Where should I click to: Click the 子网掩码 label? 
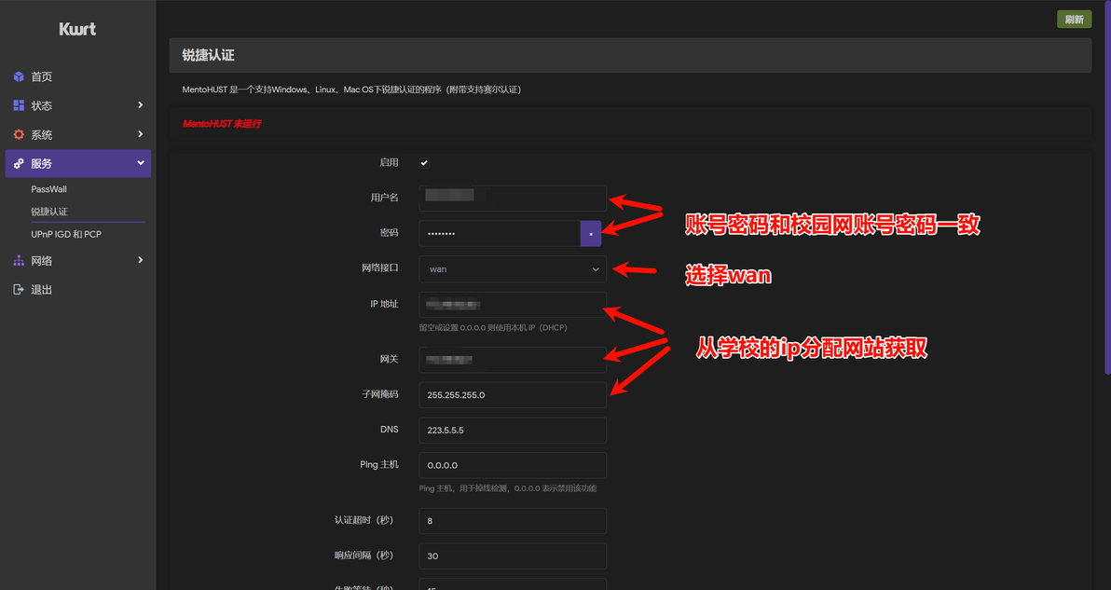pyautogui.click(x=379, y=394)
